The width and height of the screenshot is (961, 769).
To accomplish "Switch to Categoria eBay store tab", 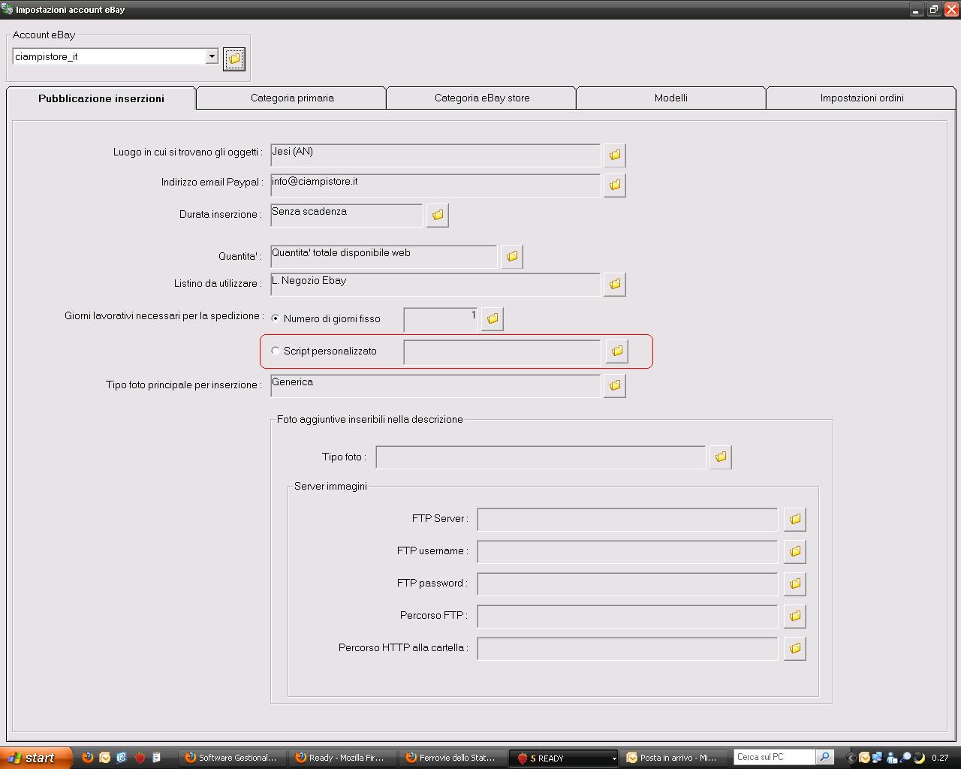I will 482,98.
